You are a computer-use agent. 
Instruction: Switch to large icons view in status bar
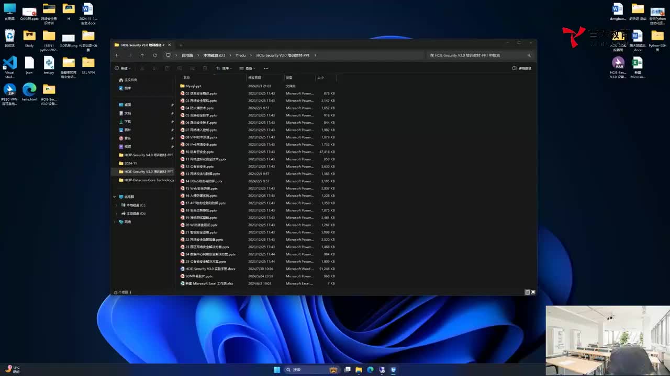point(533,292)
